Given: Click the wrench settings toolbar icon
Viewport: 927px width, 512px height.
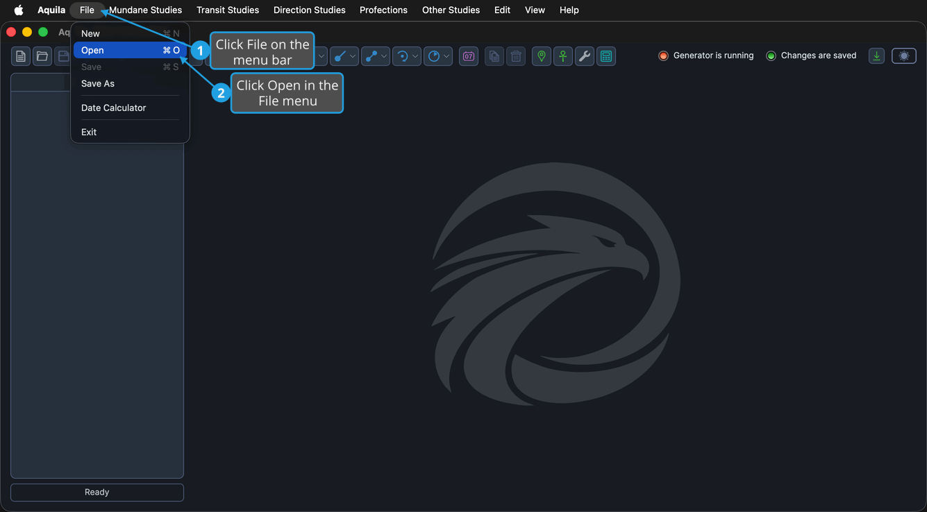Looking at the screenshot, I should 585,57.
